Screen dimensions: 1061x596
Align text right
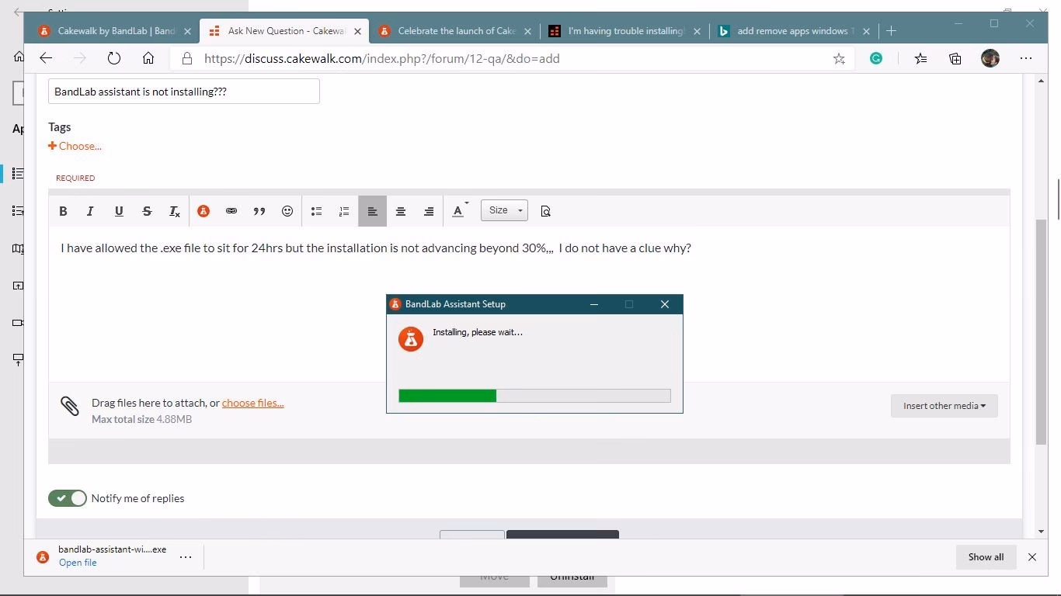coord(429,211)
